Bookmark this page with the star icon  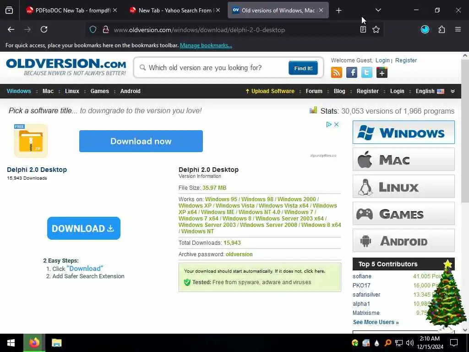(376, 29)
